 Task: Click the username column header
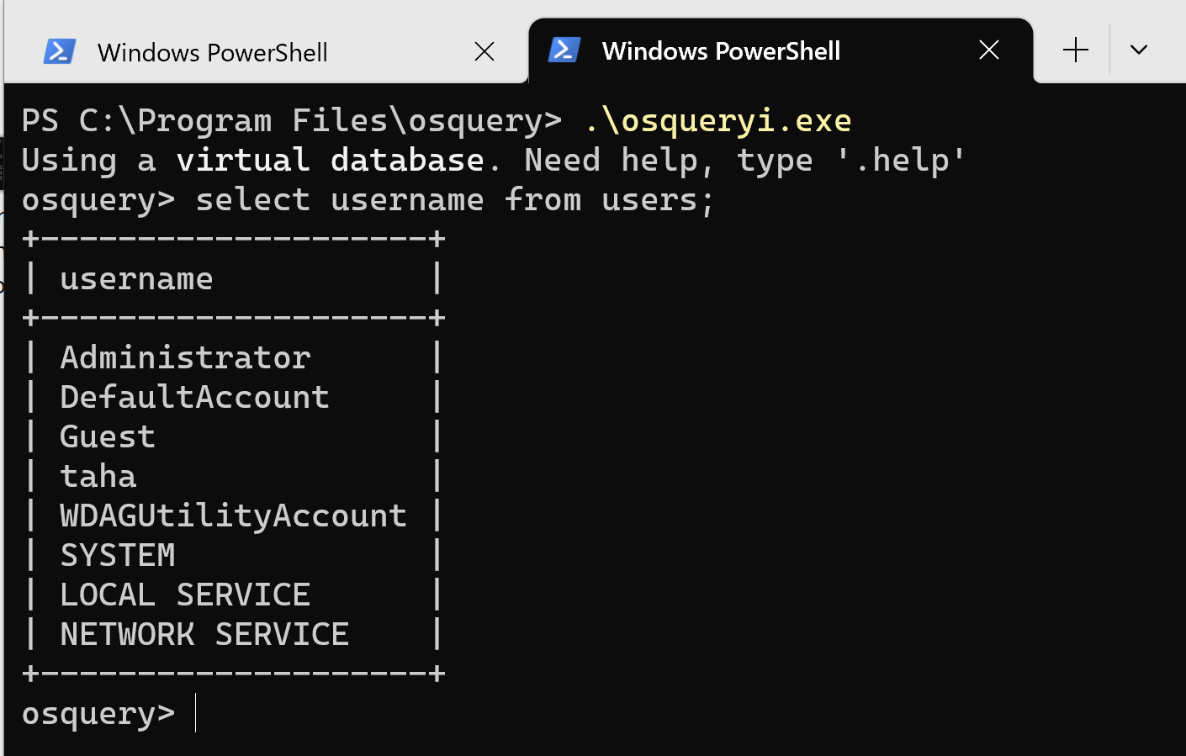[136, 279]
